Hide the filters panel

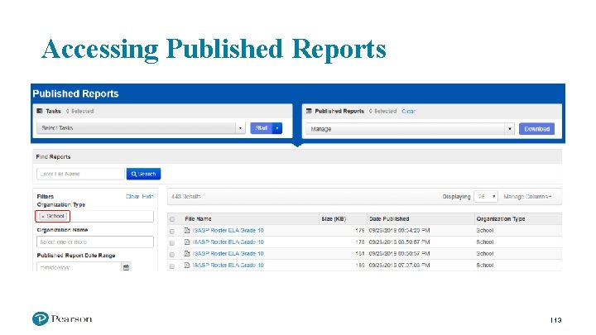[148, 197]
